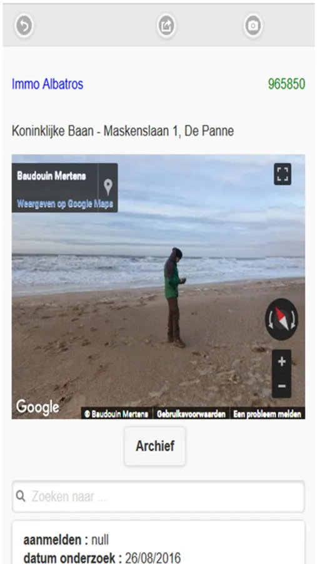This screenshot has height=564, width=317.
Task: Click the Archief button
Action: pyautogui.click(x=155, y=446)
